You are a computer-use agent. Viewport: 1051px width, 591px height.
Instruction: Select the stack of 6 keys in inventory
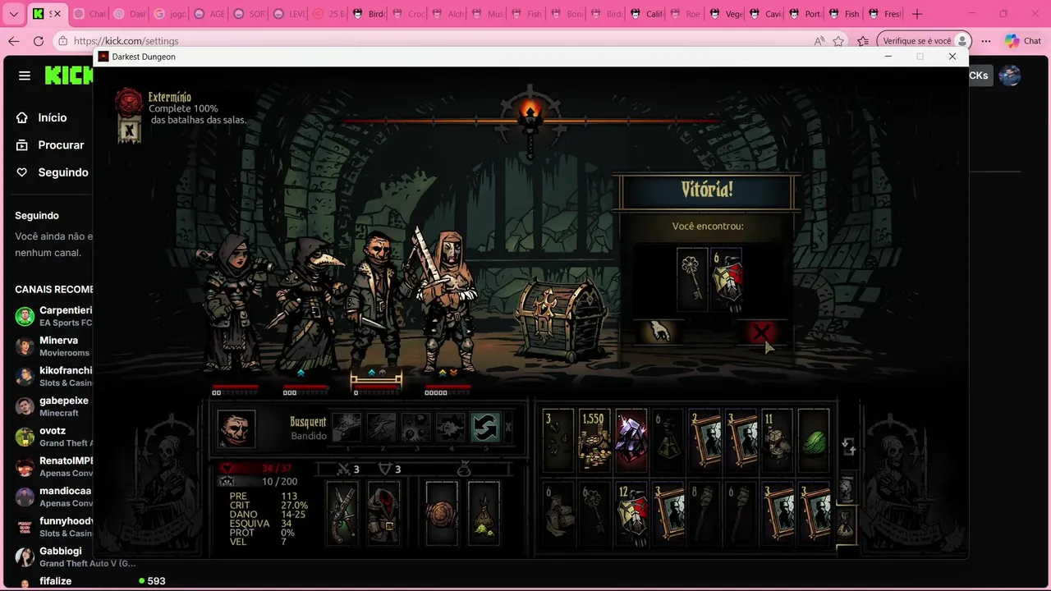click(594, 514)
